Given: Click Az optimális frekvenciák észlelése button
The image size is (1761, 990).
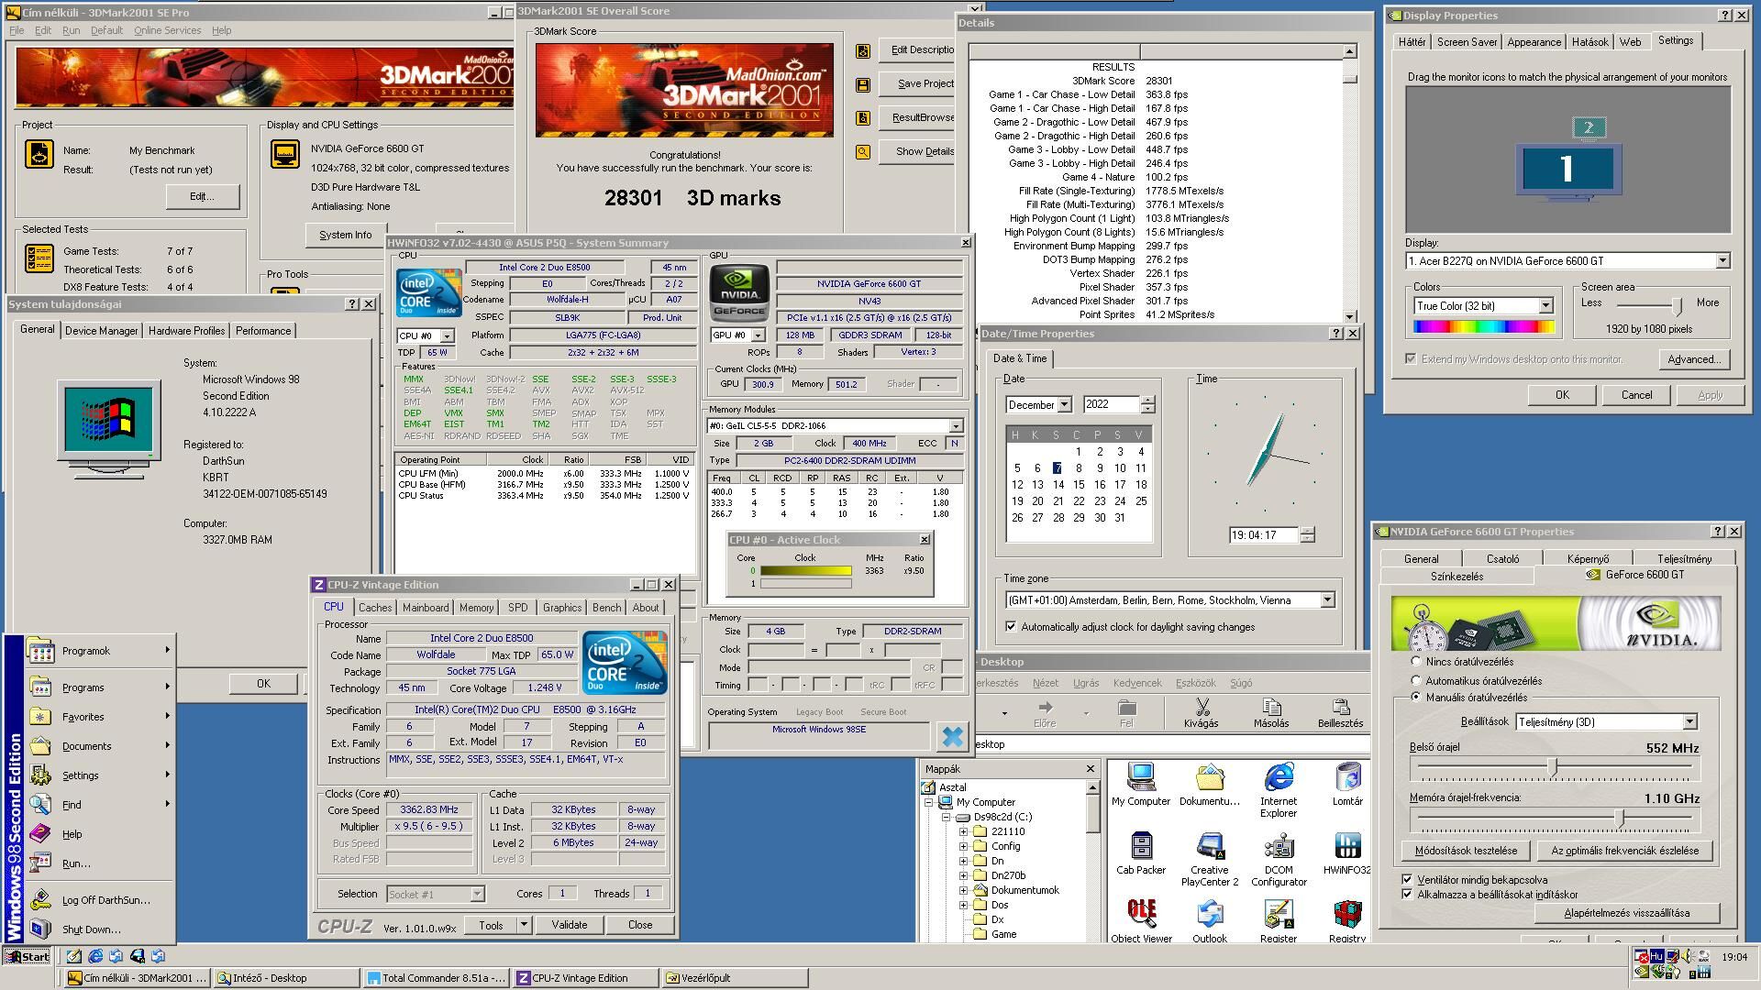Looking at the screenshot, I should (x=1624, y=851).
